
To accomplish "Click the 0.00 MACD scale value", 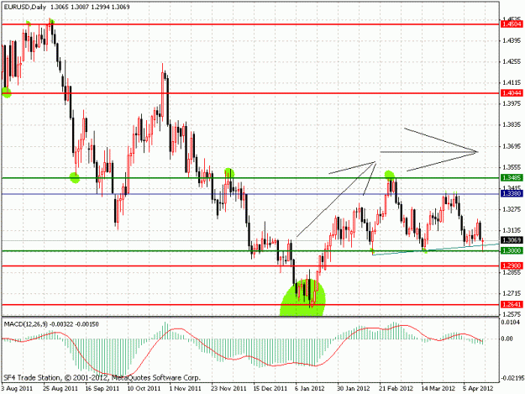I will click(x=507, y=339).
